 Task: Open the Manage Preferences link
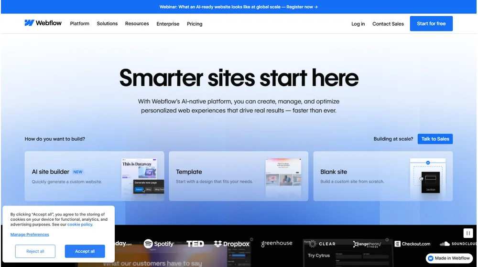[x=30, y=235]
